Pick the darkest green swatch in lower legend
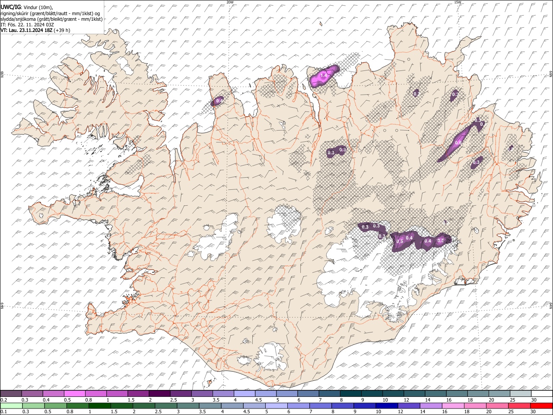This screenshot has height=415, width=553. (x=100, y=405)
